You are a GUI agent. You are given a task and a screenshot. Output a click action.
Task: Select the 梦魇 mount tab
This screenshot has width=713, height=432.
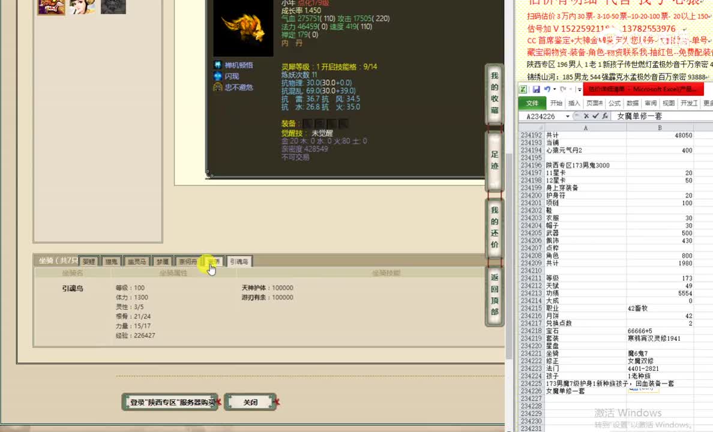(x=162, y=262)
